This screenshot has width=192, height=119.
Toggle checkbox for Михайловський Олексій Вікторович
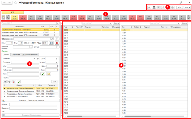pos(4,88)
